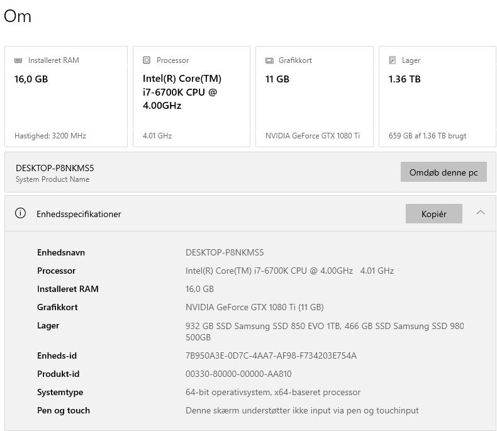Collapse the Enhedsspecifikationer section chevron
The height and width of the screenshot is (431, 497).
(x=481, y=213)
